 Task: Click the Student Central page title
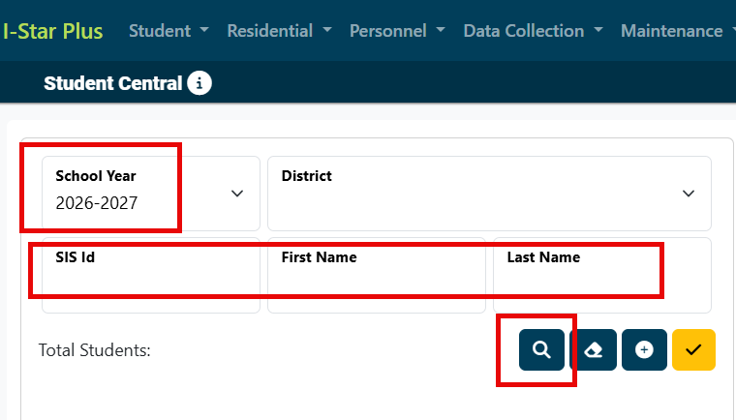pos(112,83)
